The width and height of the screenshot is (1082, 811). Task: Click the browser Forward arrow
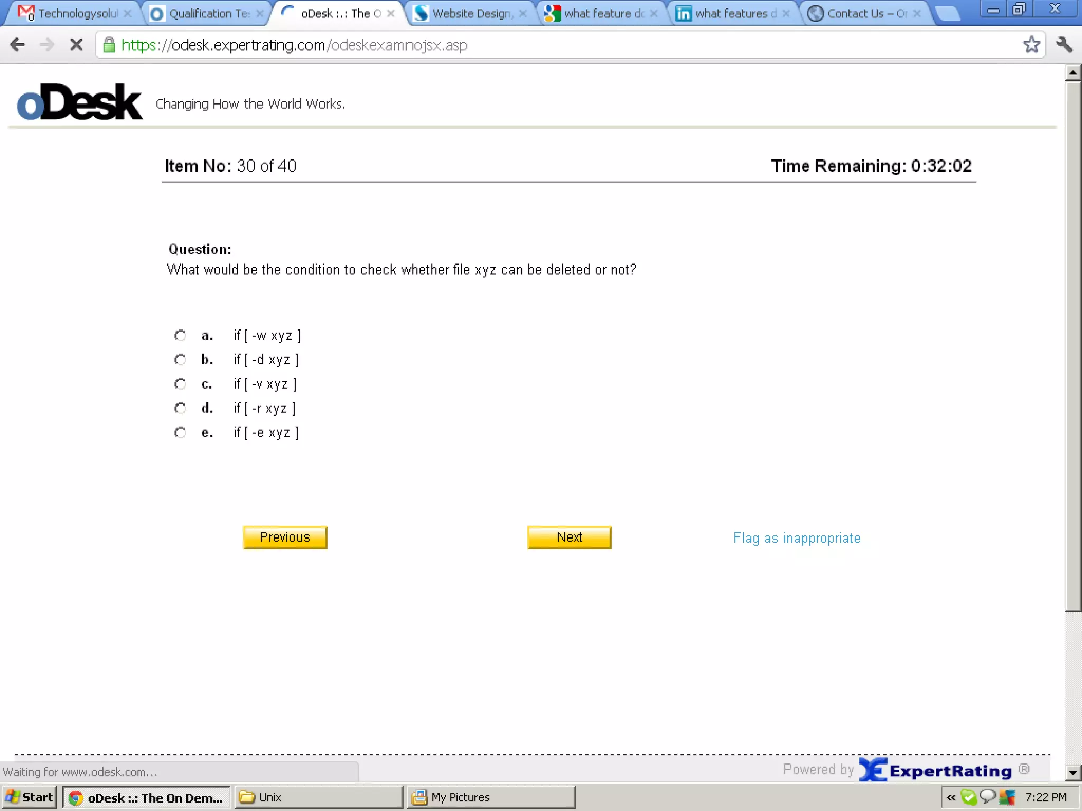pos(47,45)
